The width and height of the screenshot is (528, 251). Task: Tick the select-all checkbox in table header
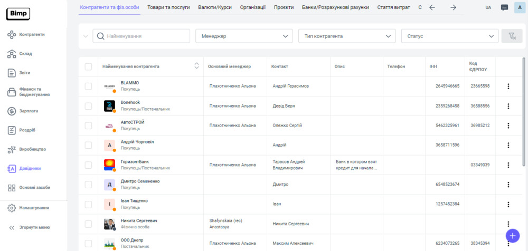pyautogui.click(x=88, y=66)
